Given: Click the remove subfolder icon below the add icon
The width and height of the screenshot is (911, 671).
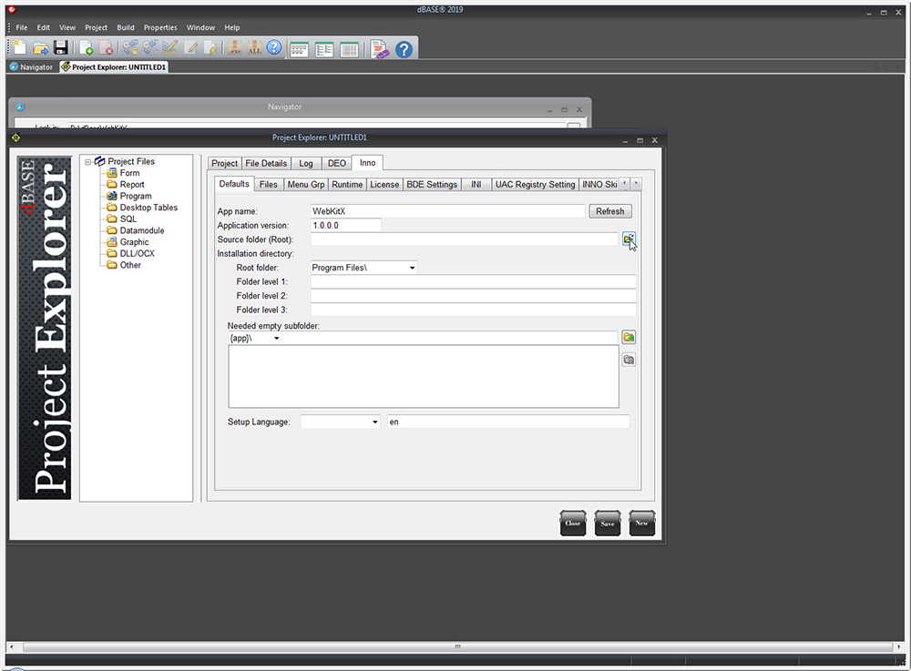Looking at the screenshot, I should pos(629,360).
